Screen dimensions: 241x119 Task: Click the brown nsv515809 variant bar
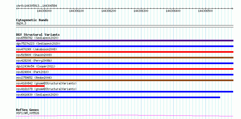(125, 58)
